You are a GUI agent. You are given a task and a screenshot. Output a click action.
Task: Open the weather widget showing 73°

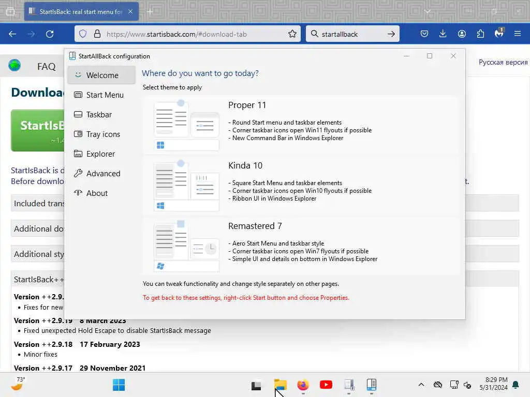[18, 384]
